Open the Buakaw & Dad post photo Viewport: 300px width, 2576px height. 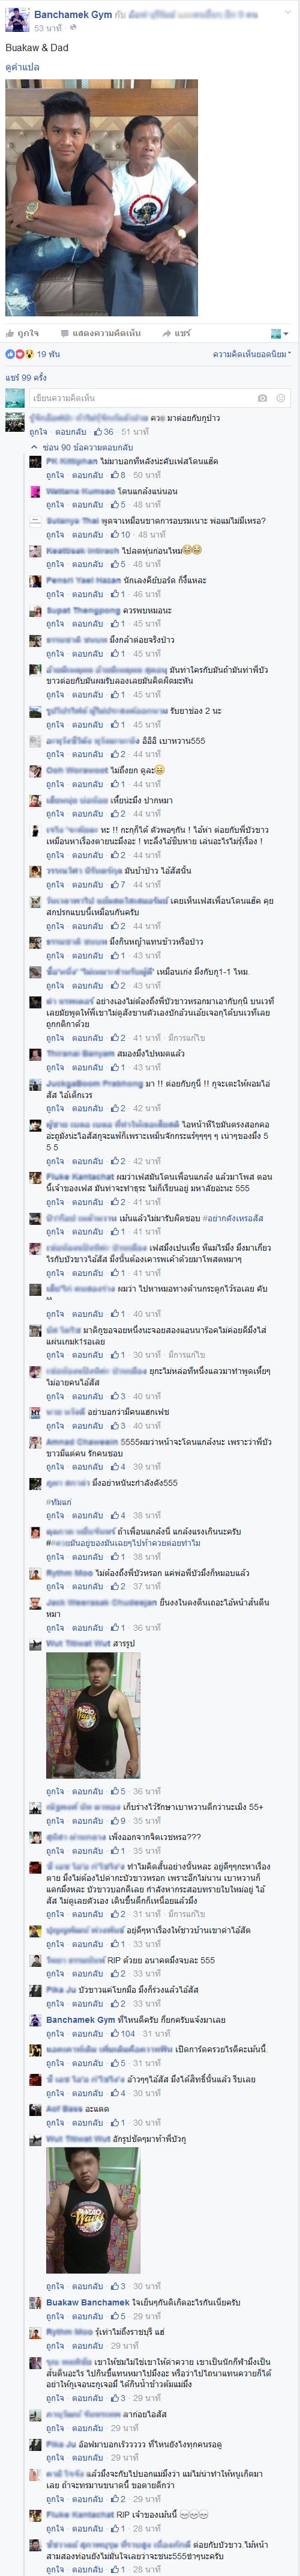click(x=101, y=198)
